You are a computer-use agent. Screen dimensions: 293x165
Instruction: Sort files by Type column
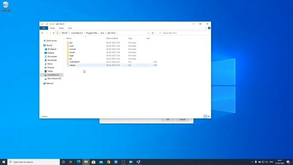pyautogui.click(x=130, y=38)
